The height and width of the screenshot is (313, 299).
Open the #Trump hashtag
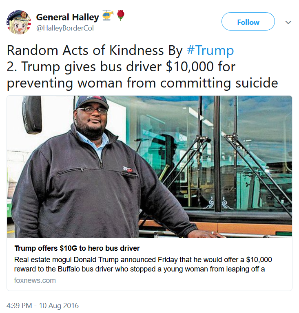point(210,50)
